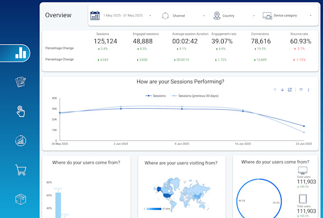Click the 9 Jun 2025 axis label

click(181, 144)
